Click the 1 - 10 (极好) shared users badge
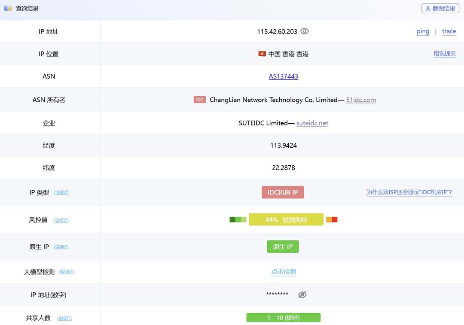464x325 pixels. click(284, 318)
